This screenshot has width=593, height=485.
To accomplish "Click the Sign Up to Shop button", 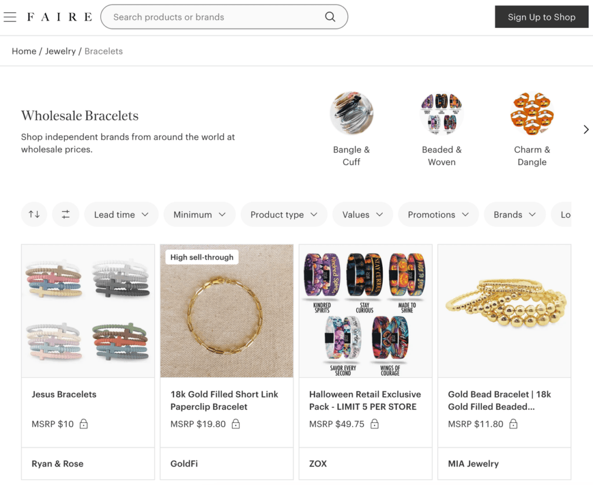I will 541,17.
